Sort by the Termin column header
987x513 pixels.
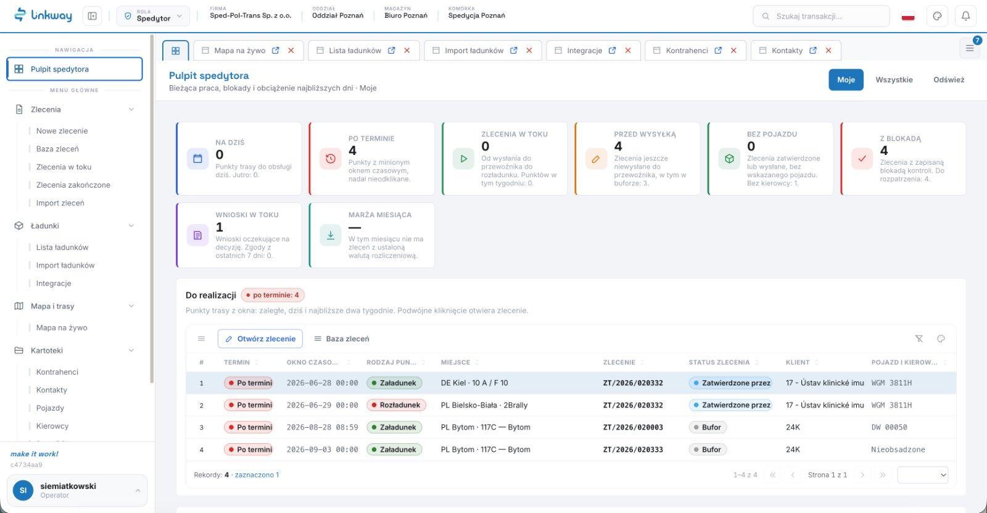(237, 362)
